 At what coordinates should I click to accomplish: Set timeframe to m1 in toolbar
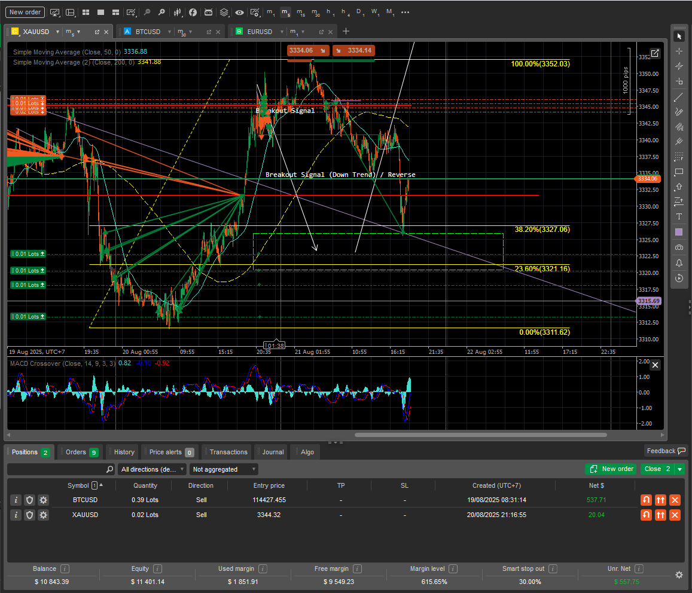[x=270, y=13]
